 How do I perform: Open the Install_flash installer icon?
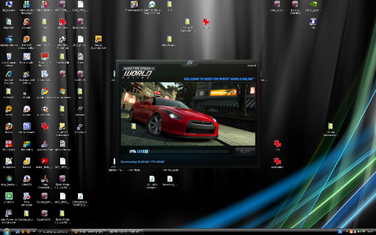pos(45,162)
